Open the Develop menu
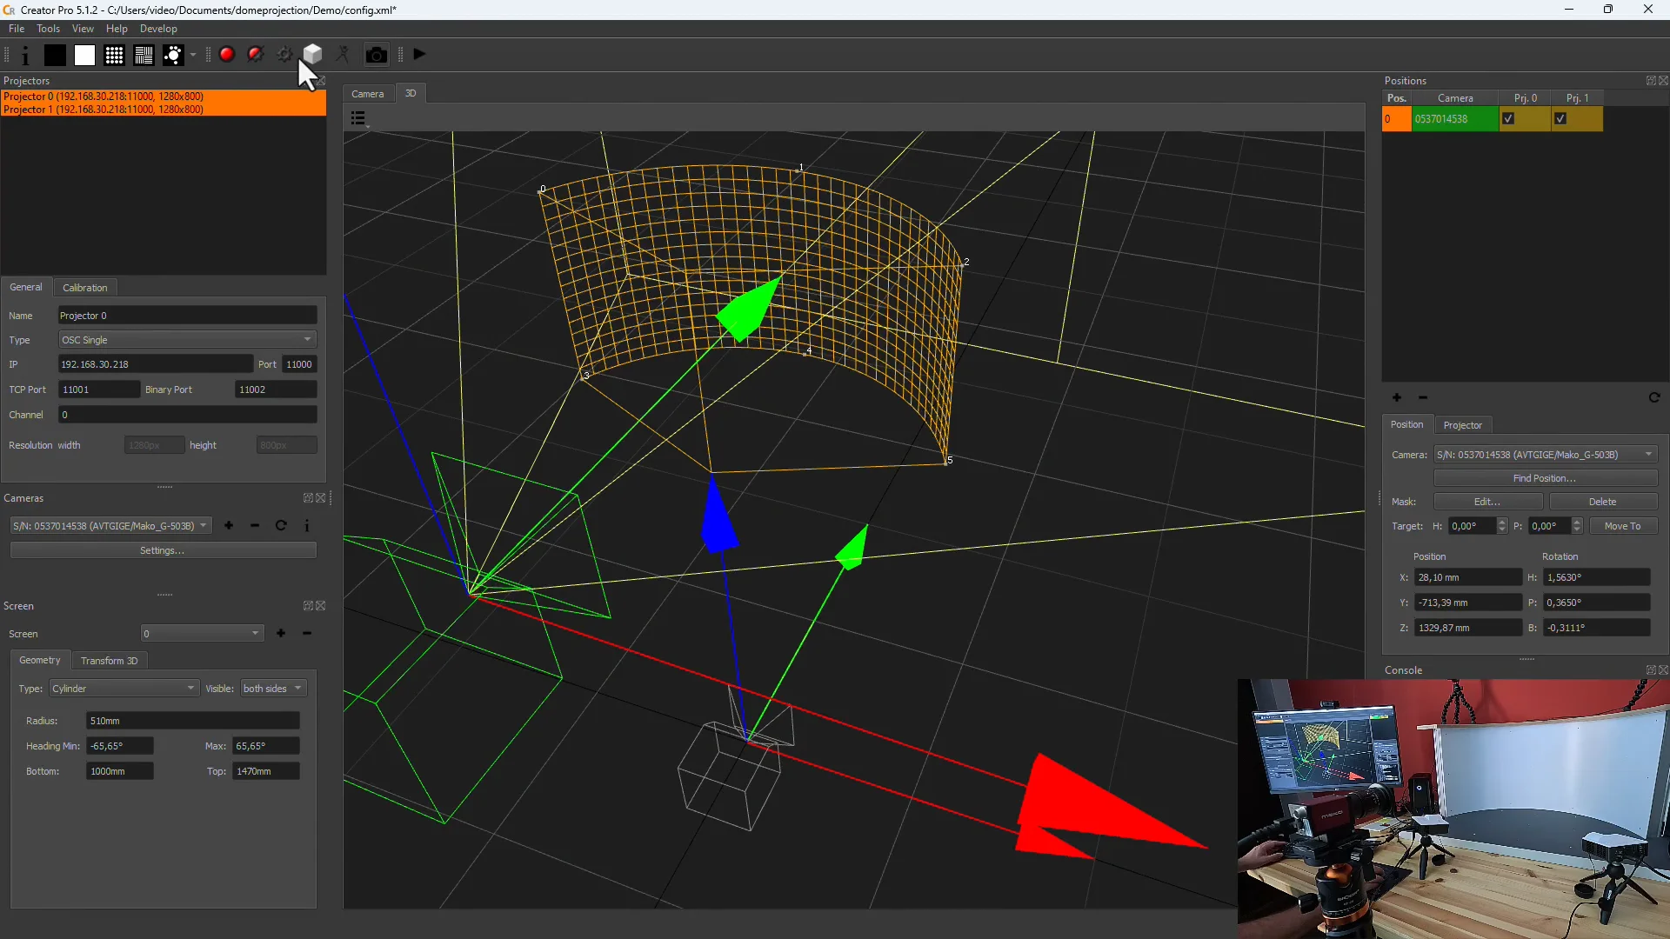The height and width of the screenshot is (939, 1670). 158,29
